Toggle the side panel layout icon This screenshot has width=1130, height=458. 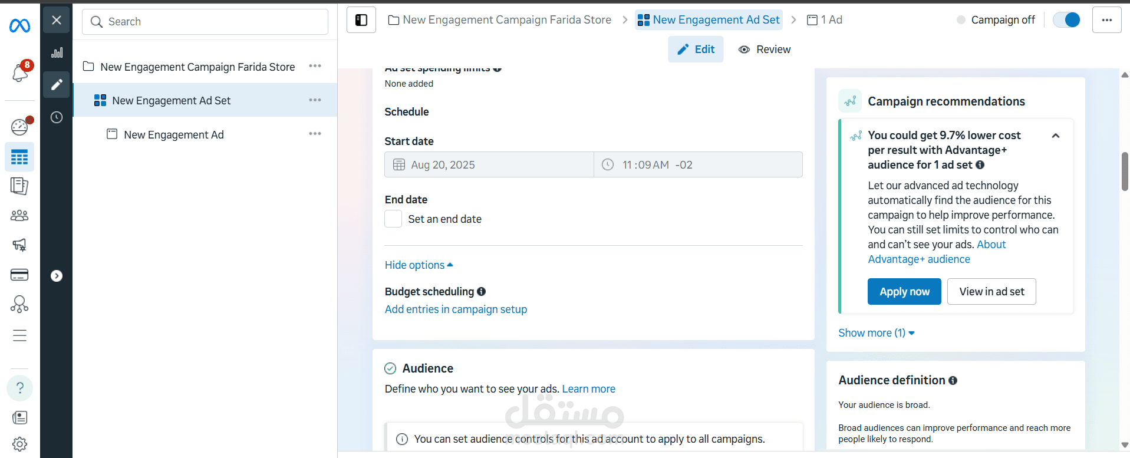point(361,20)
